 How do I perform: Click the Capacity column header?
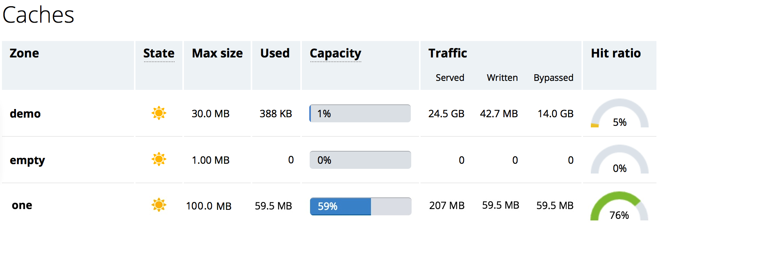tap(335, 54)
